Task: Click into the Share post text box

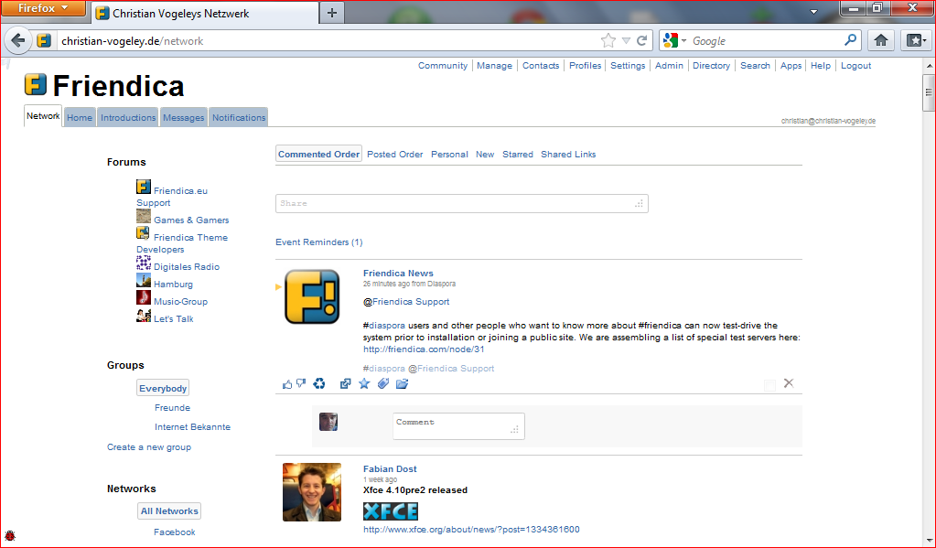Action: tap(461, 204)
